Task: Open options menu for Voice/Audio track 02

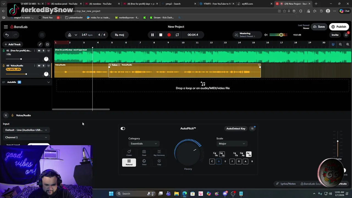Action: pos(34,65)
